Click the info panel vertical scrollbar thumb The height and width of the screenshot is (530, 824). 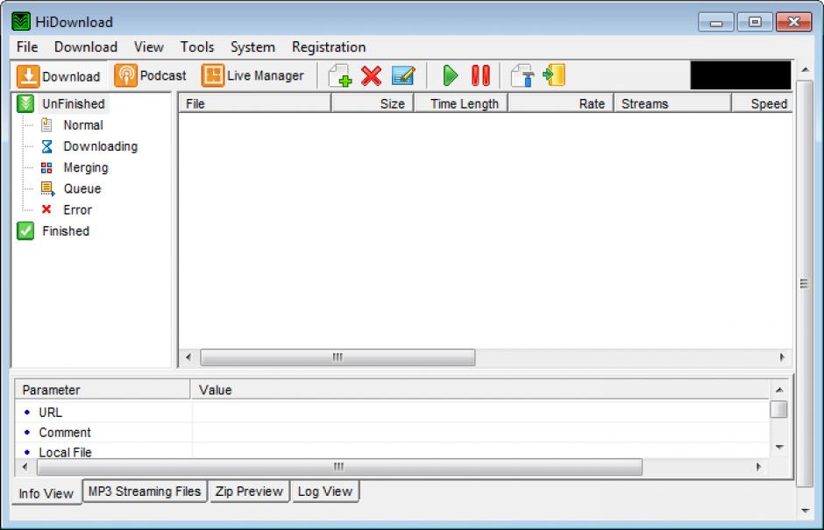pos(778,409)
